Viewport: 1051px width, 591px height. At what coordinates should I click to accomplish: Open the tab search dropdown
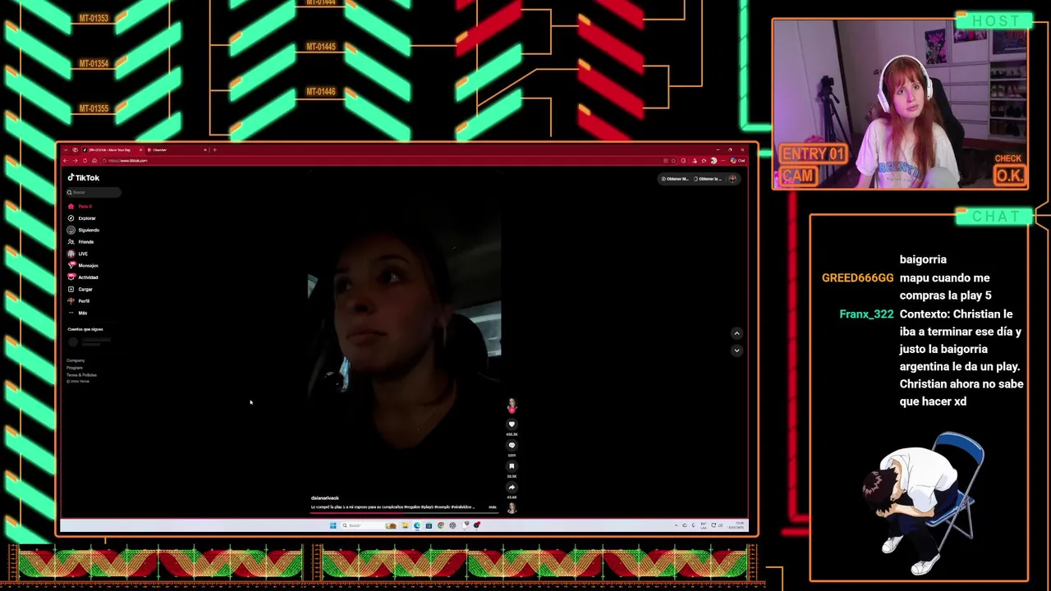(66, 149)
